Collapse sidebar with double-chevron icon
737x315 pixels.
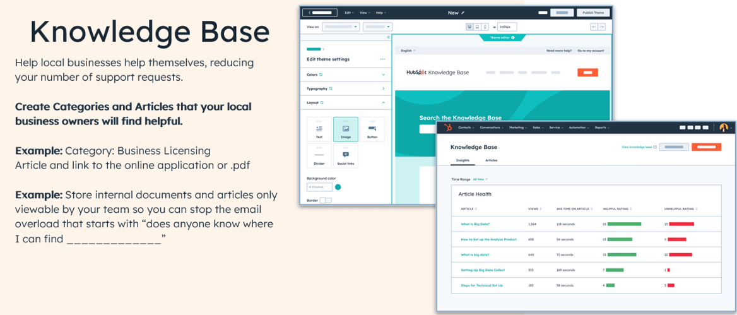click(x=388, y=38)
